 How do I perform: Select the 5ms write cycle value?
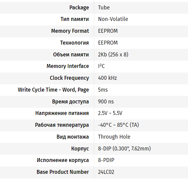tap(103, 90)
